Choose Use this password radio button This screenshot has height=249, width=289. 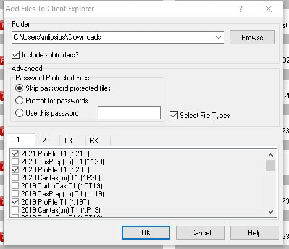(19, 113)
